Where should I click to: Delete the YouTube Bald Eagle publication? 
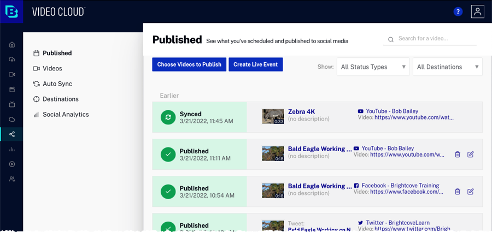pyautogui.click(x=458, y=154)
